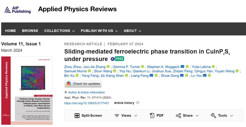Click the AIP Publishing logo
This screenshot has height=127, width=246.
click(17, 10)
